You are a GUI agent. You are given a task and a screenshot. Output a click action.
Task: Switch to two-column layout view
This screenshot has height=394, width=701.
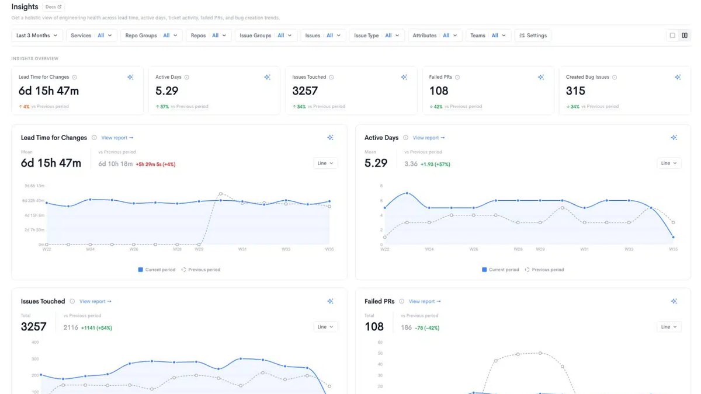coord(685,36)
